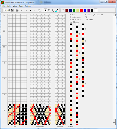Click the scrollbar down arrow

[x=114, y=124]
